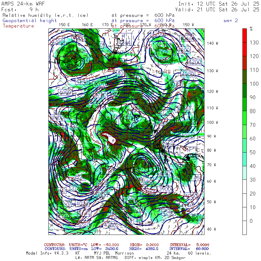Select the '4320' contour label on the map
261x261 pixels.
[194, 217]
